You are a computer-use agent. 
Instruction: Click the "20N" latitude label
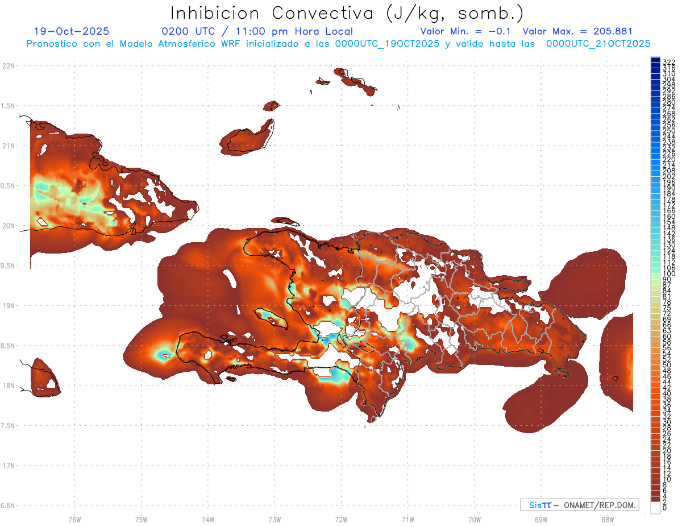pos(9,226)
